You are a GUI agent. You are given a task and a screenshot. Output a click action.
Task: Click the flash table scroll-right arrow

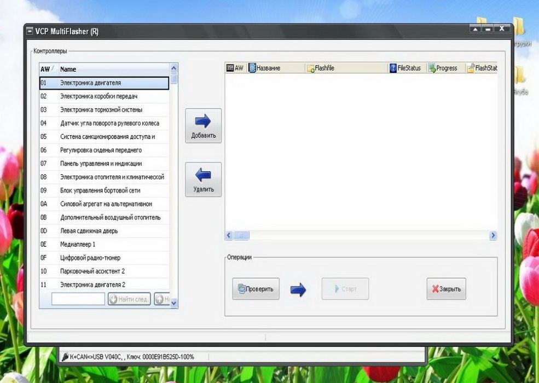pos(493,235)
